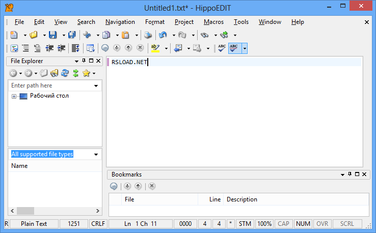Click the Find Next binoculars with arrow icon
The height and width of the screenshot is (233, 376).
(224, 35)
